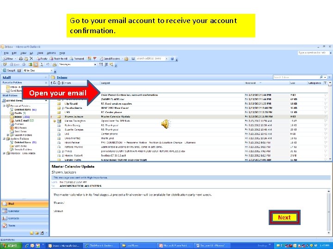Click the Back navigation button

[15, 65]
